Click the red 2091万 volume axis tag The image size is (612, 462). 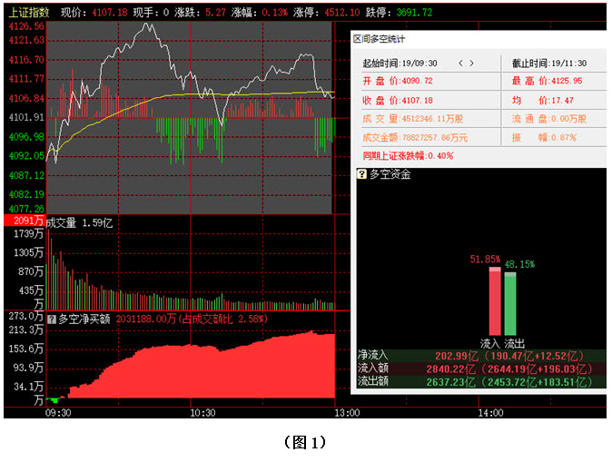coord(23,221)
